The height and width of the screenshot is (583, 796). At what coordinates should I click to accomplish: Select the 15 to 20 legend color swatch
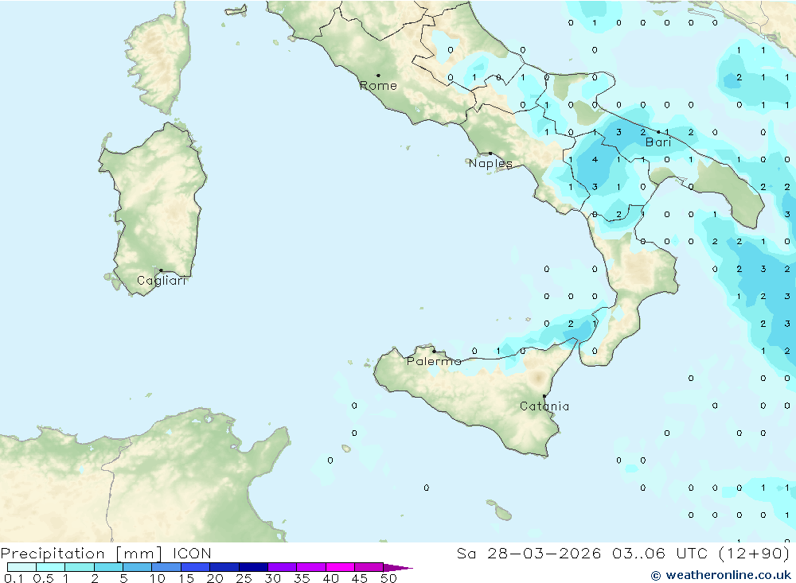[x=196, y=567]
